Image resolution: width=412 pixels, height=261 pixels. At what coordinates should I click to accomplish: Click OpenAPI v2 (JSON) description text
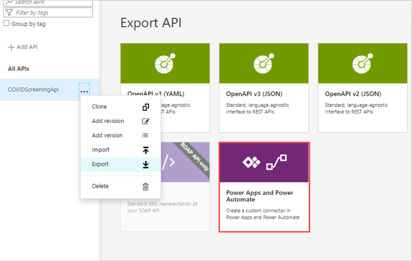click(x=356, y=108)
